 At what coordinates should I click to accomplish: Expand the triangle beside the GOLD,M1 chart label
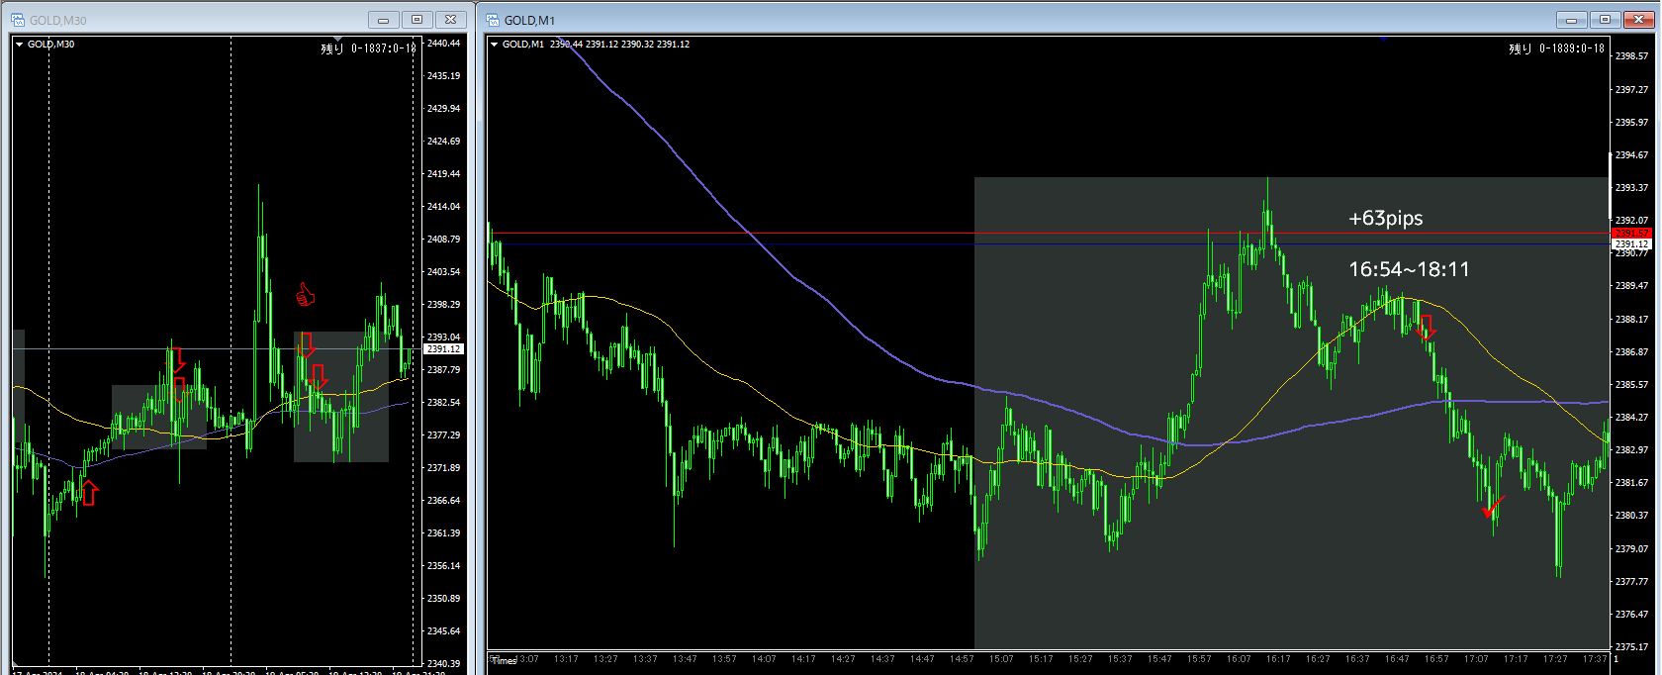(495, 45)
